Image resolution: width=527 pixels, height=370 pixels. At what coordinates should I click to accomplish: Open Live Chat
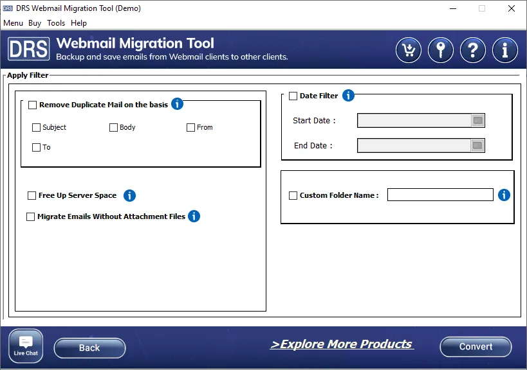(x=26, y=346)
